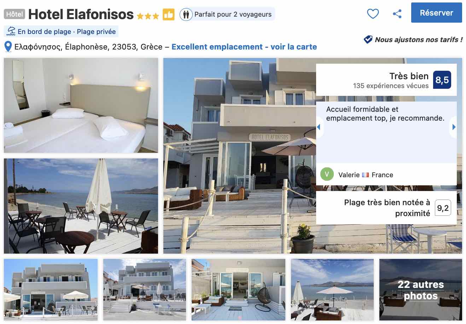Click Valerie's green avatar icon
This screenshot has height=324, width=466.
pos(327,174)
